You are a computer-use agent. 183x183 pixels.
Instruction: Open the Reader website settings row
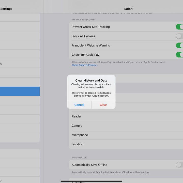(126, 116)
